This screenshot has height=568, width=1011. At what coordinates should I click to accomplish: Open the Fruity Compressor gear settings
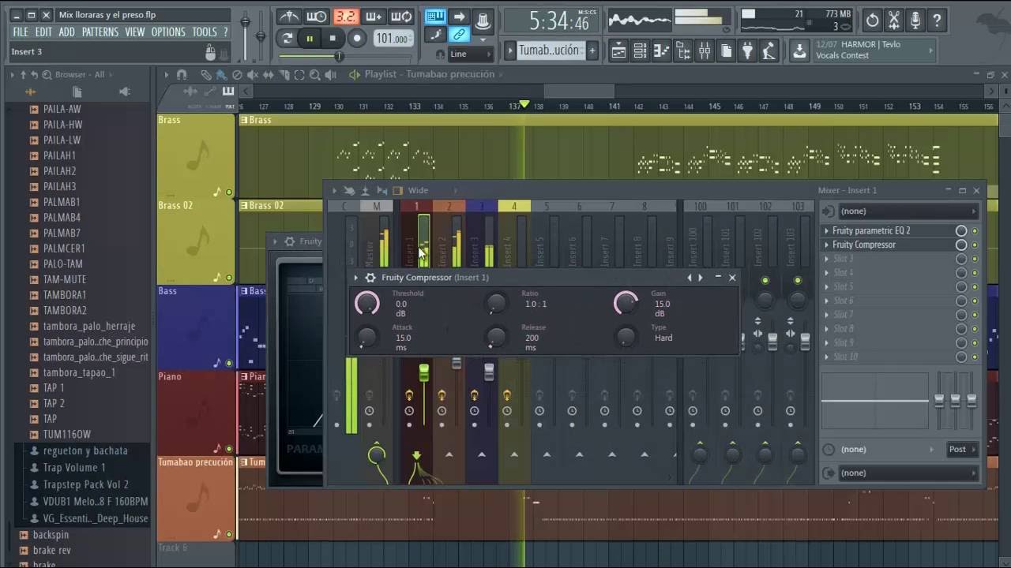tap(370, 278)
